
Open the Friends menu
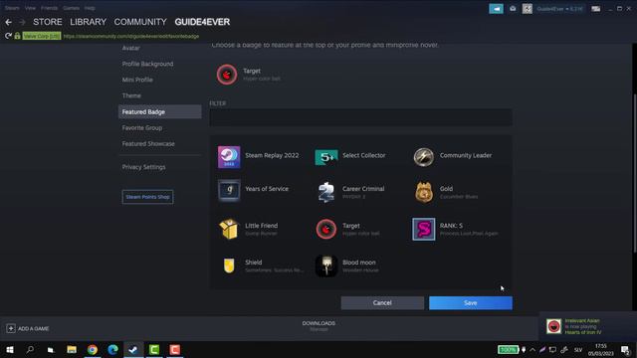pyautogui.click(x=49, y=8)
